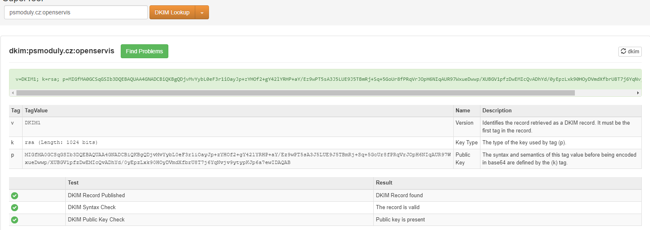650x230 pixels.
Task: Click green checkmark for DKIM Public Key Check
Action: tap(14, 220)
